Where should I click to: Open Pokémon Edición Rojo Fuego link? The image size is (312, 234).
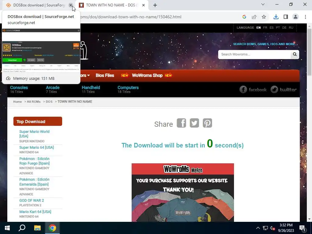point(34,161)
